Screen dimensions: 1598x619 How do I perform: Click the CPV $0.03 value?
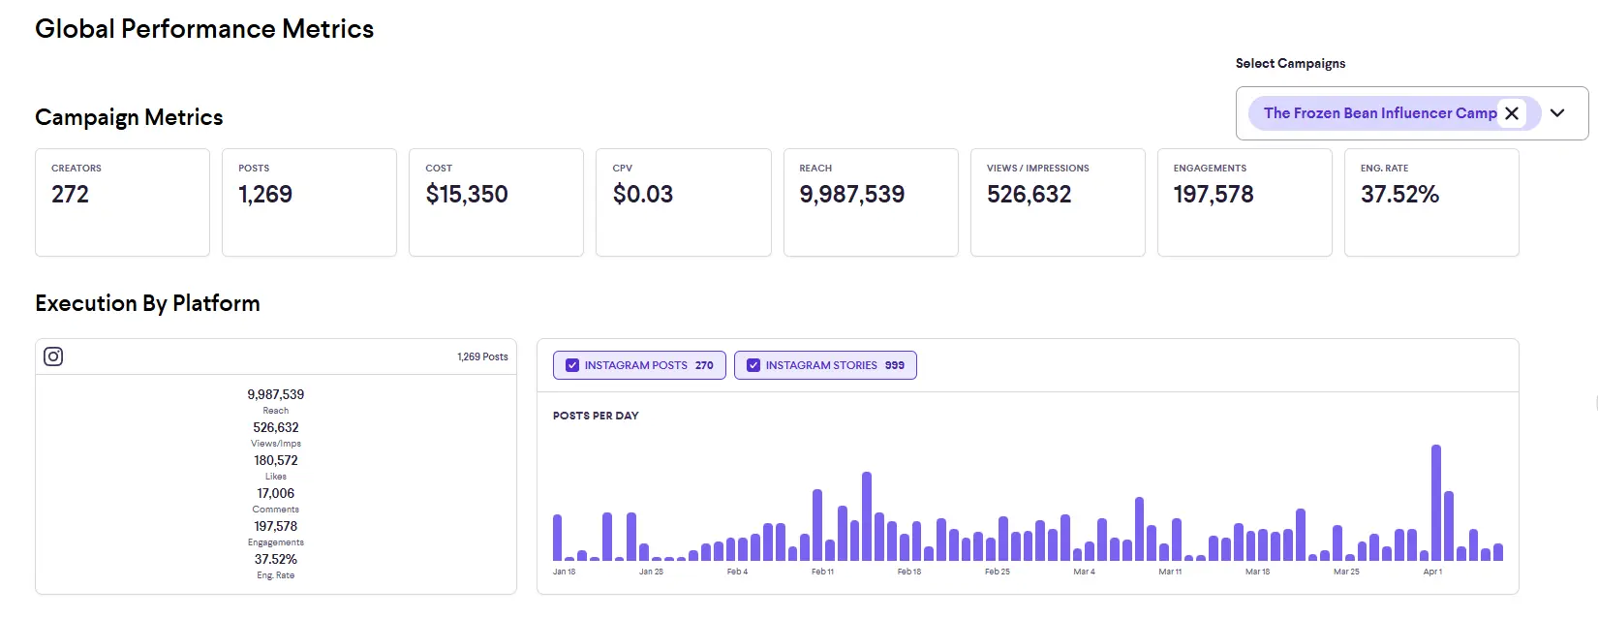click(643, 195)
